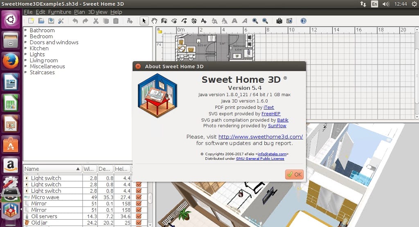Image resolution: width=419 pixels, height=227 pixels.
Task: Select the Create walls tool
Action: point(164,21)
